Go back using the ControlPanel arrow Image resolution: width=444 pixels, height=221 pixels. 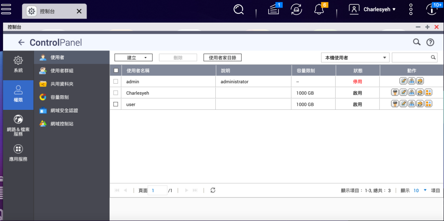21,43
